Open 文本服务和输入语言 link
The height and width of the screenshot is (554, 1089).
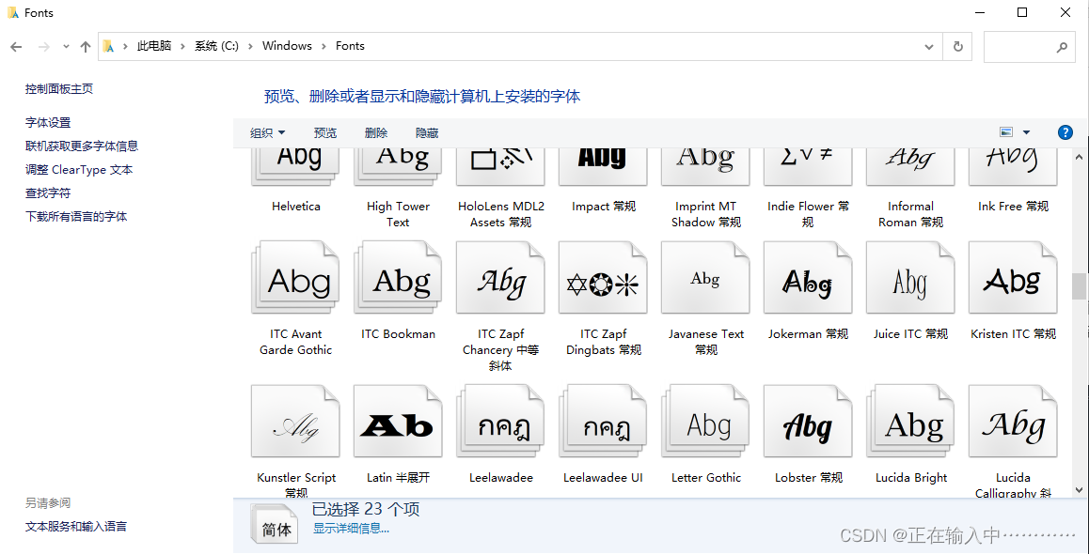76,527
